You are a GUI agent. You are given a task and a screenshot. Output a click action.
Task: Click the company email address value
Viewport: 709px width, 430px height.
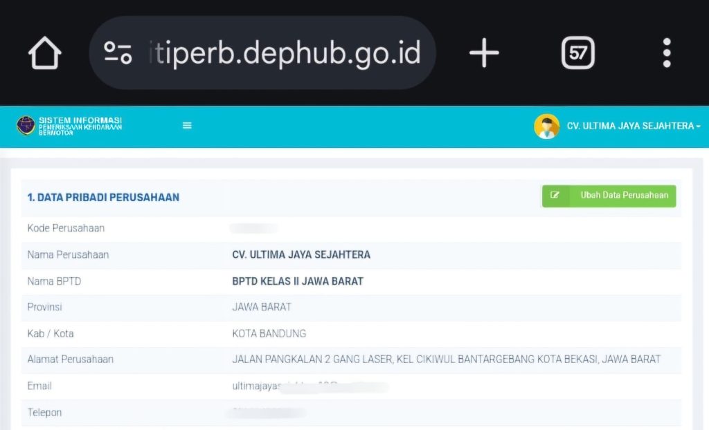309,386
